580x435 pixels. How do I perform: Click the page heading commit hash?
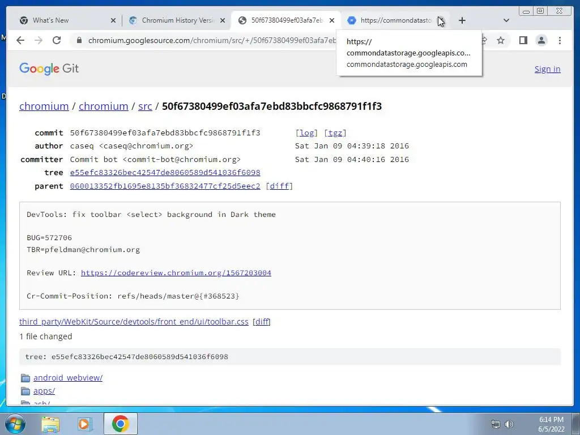(272, 106)
